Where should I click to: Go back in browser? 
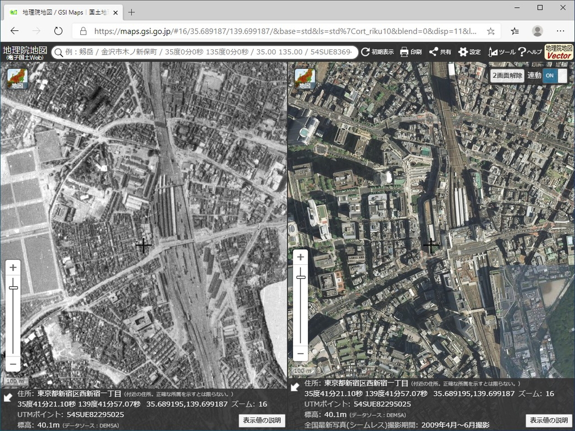[14, 31]
